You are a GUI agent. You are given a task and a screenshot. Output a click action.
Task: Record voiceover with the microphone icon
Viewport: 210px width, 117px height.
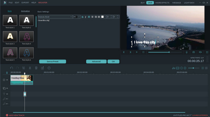187,52
